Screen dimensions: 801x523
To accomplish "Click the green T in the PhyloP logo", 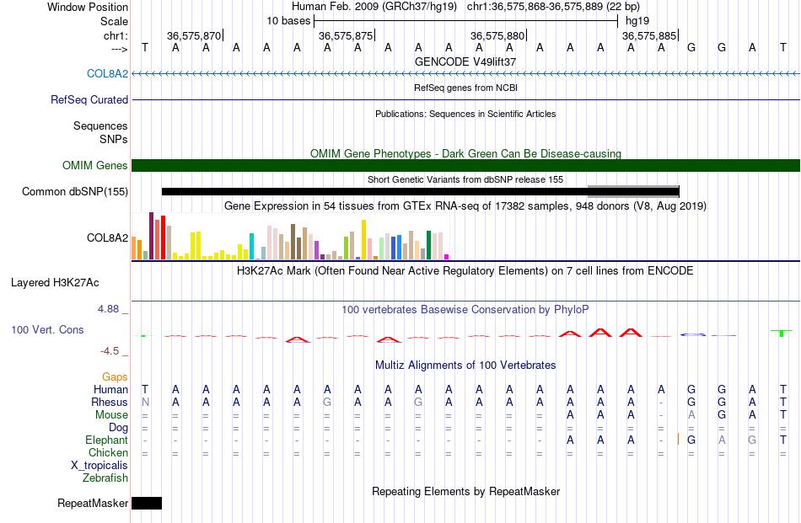I will point(782,333).
